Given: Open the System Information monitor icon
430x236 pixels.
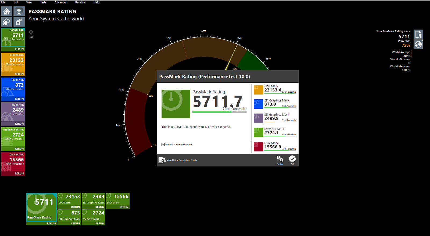Looking at the screenshot, I should [19, 11].
